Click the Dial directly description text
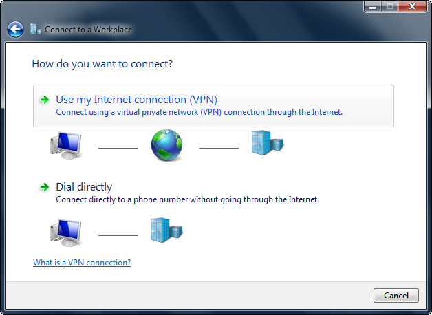The width and height of the screenshot is (432, 315). click(187, 199)
